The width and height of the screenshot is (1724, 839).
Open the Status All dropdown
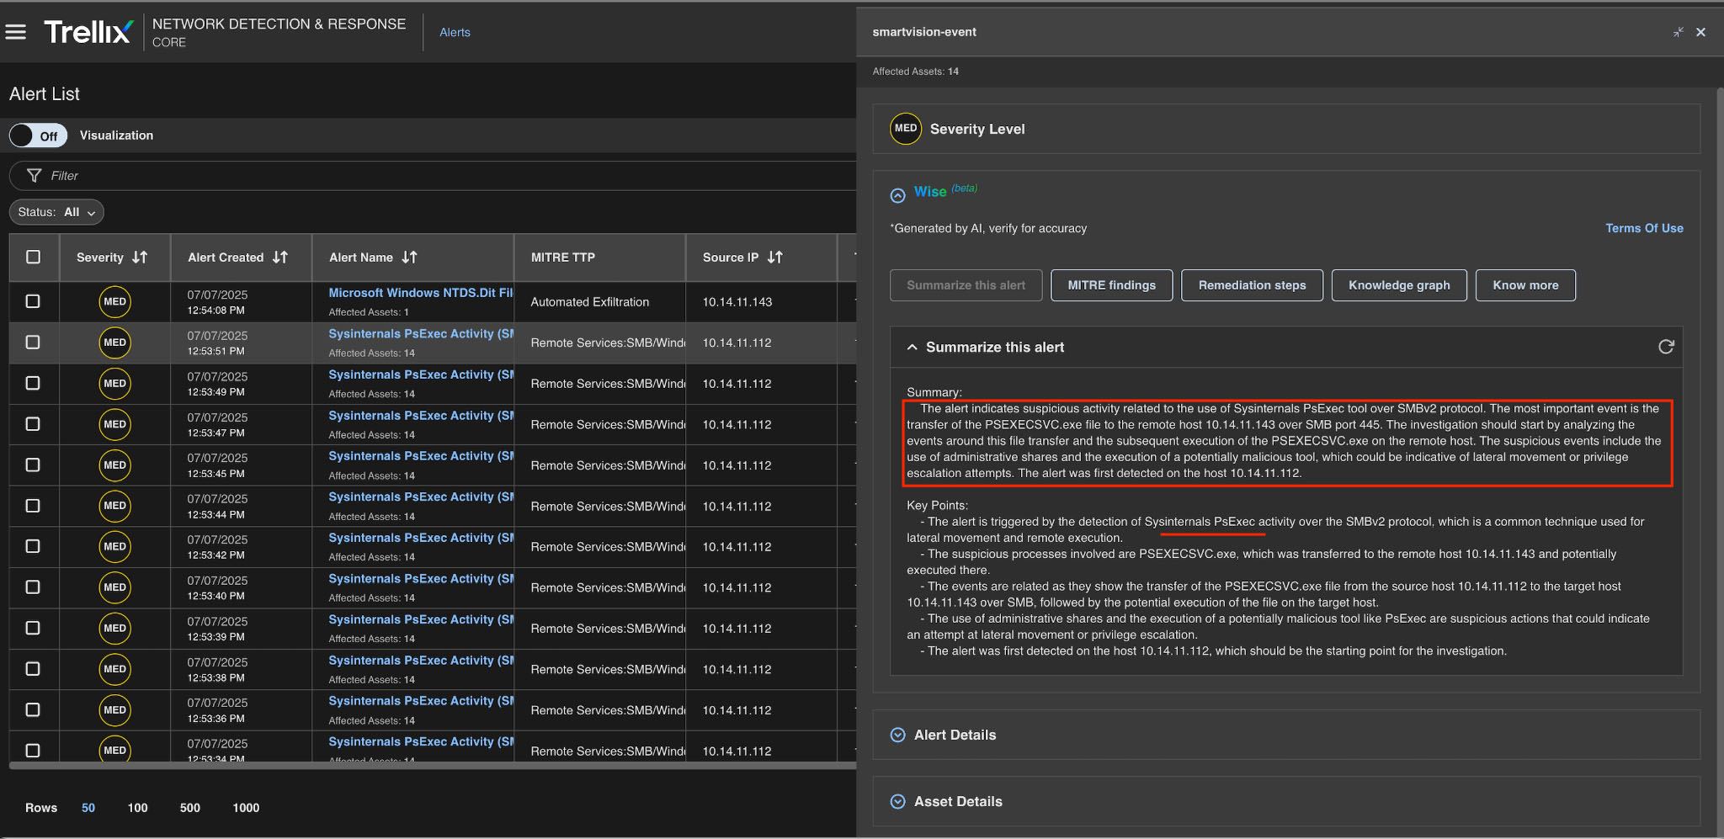(56, 212)
